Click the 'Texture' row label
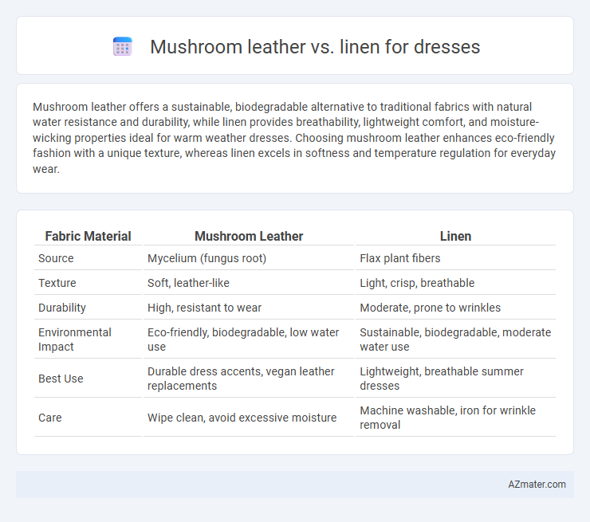Screen dimensions: 590x522 pyautogui.click(x=57, y=283)
